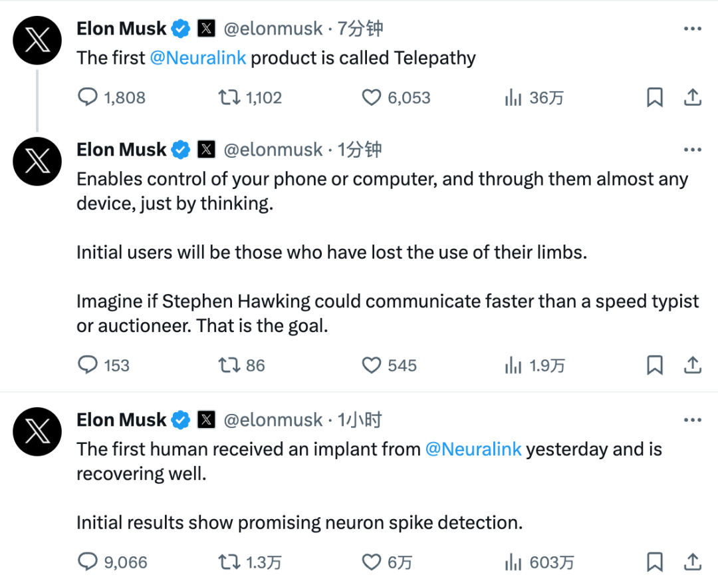Open @Neuralink mention in the implant tweet
Image resolution: width=718 pixels, height=587 pixels.
coord(473,449)
